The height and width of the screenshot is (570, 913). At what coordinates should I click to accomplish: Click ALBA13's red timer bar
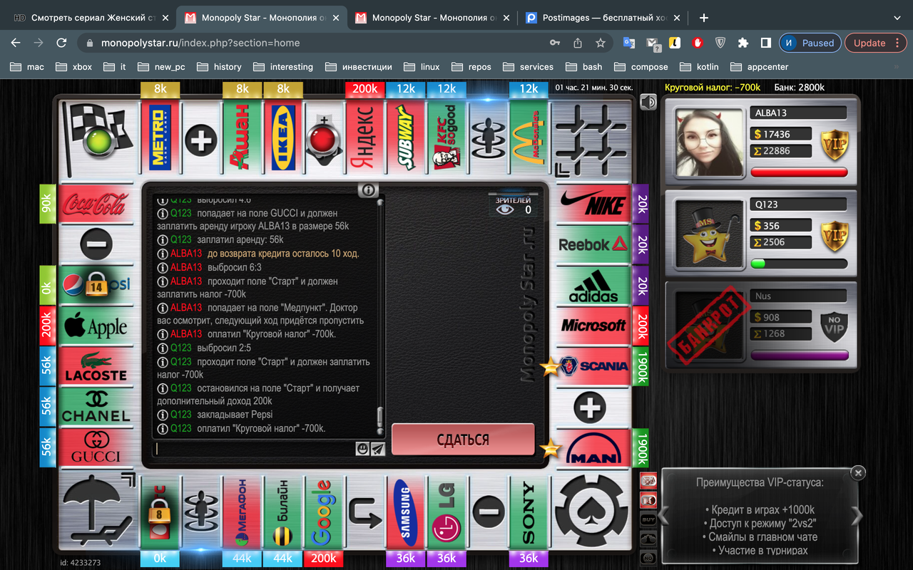coord(799,172)
